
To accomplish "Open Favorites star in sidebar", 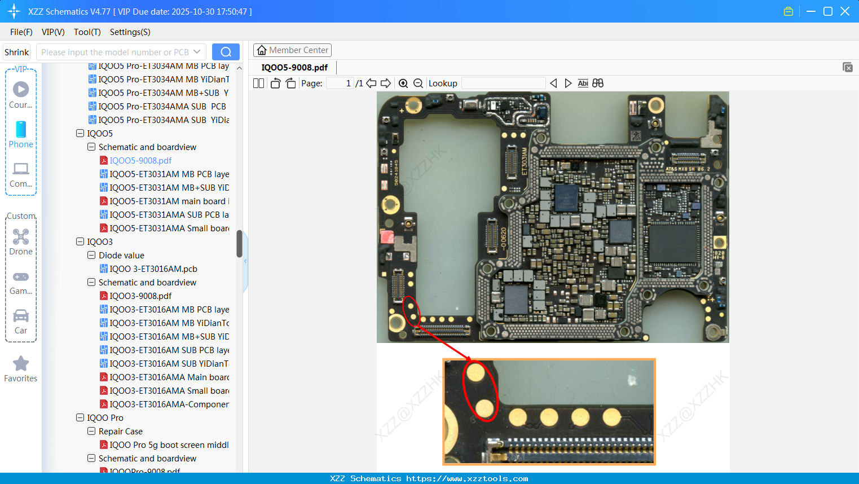I will click(21, 369).
